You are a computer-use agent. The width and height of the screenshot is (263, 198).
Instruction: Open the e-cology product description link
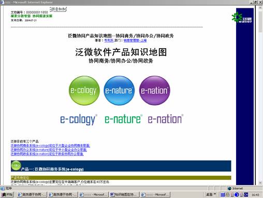tap(50, 146)
